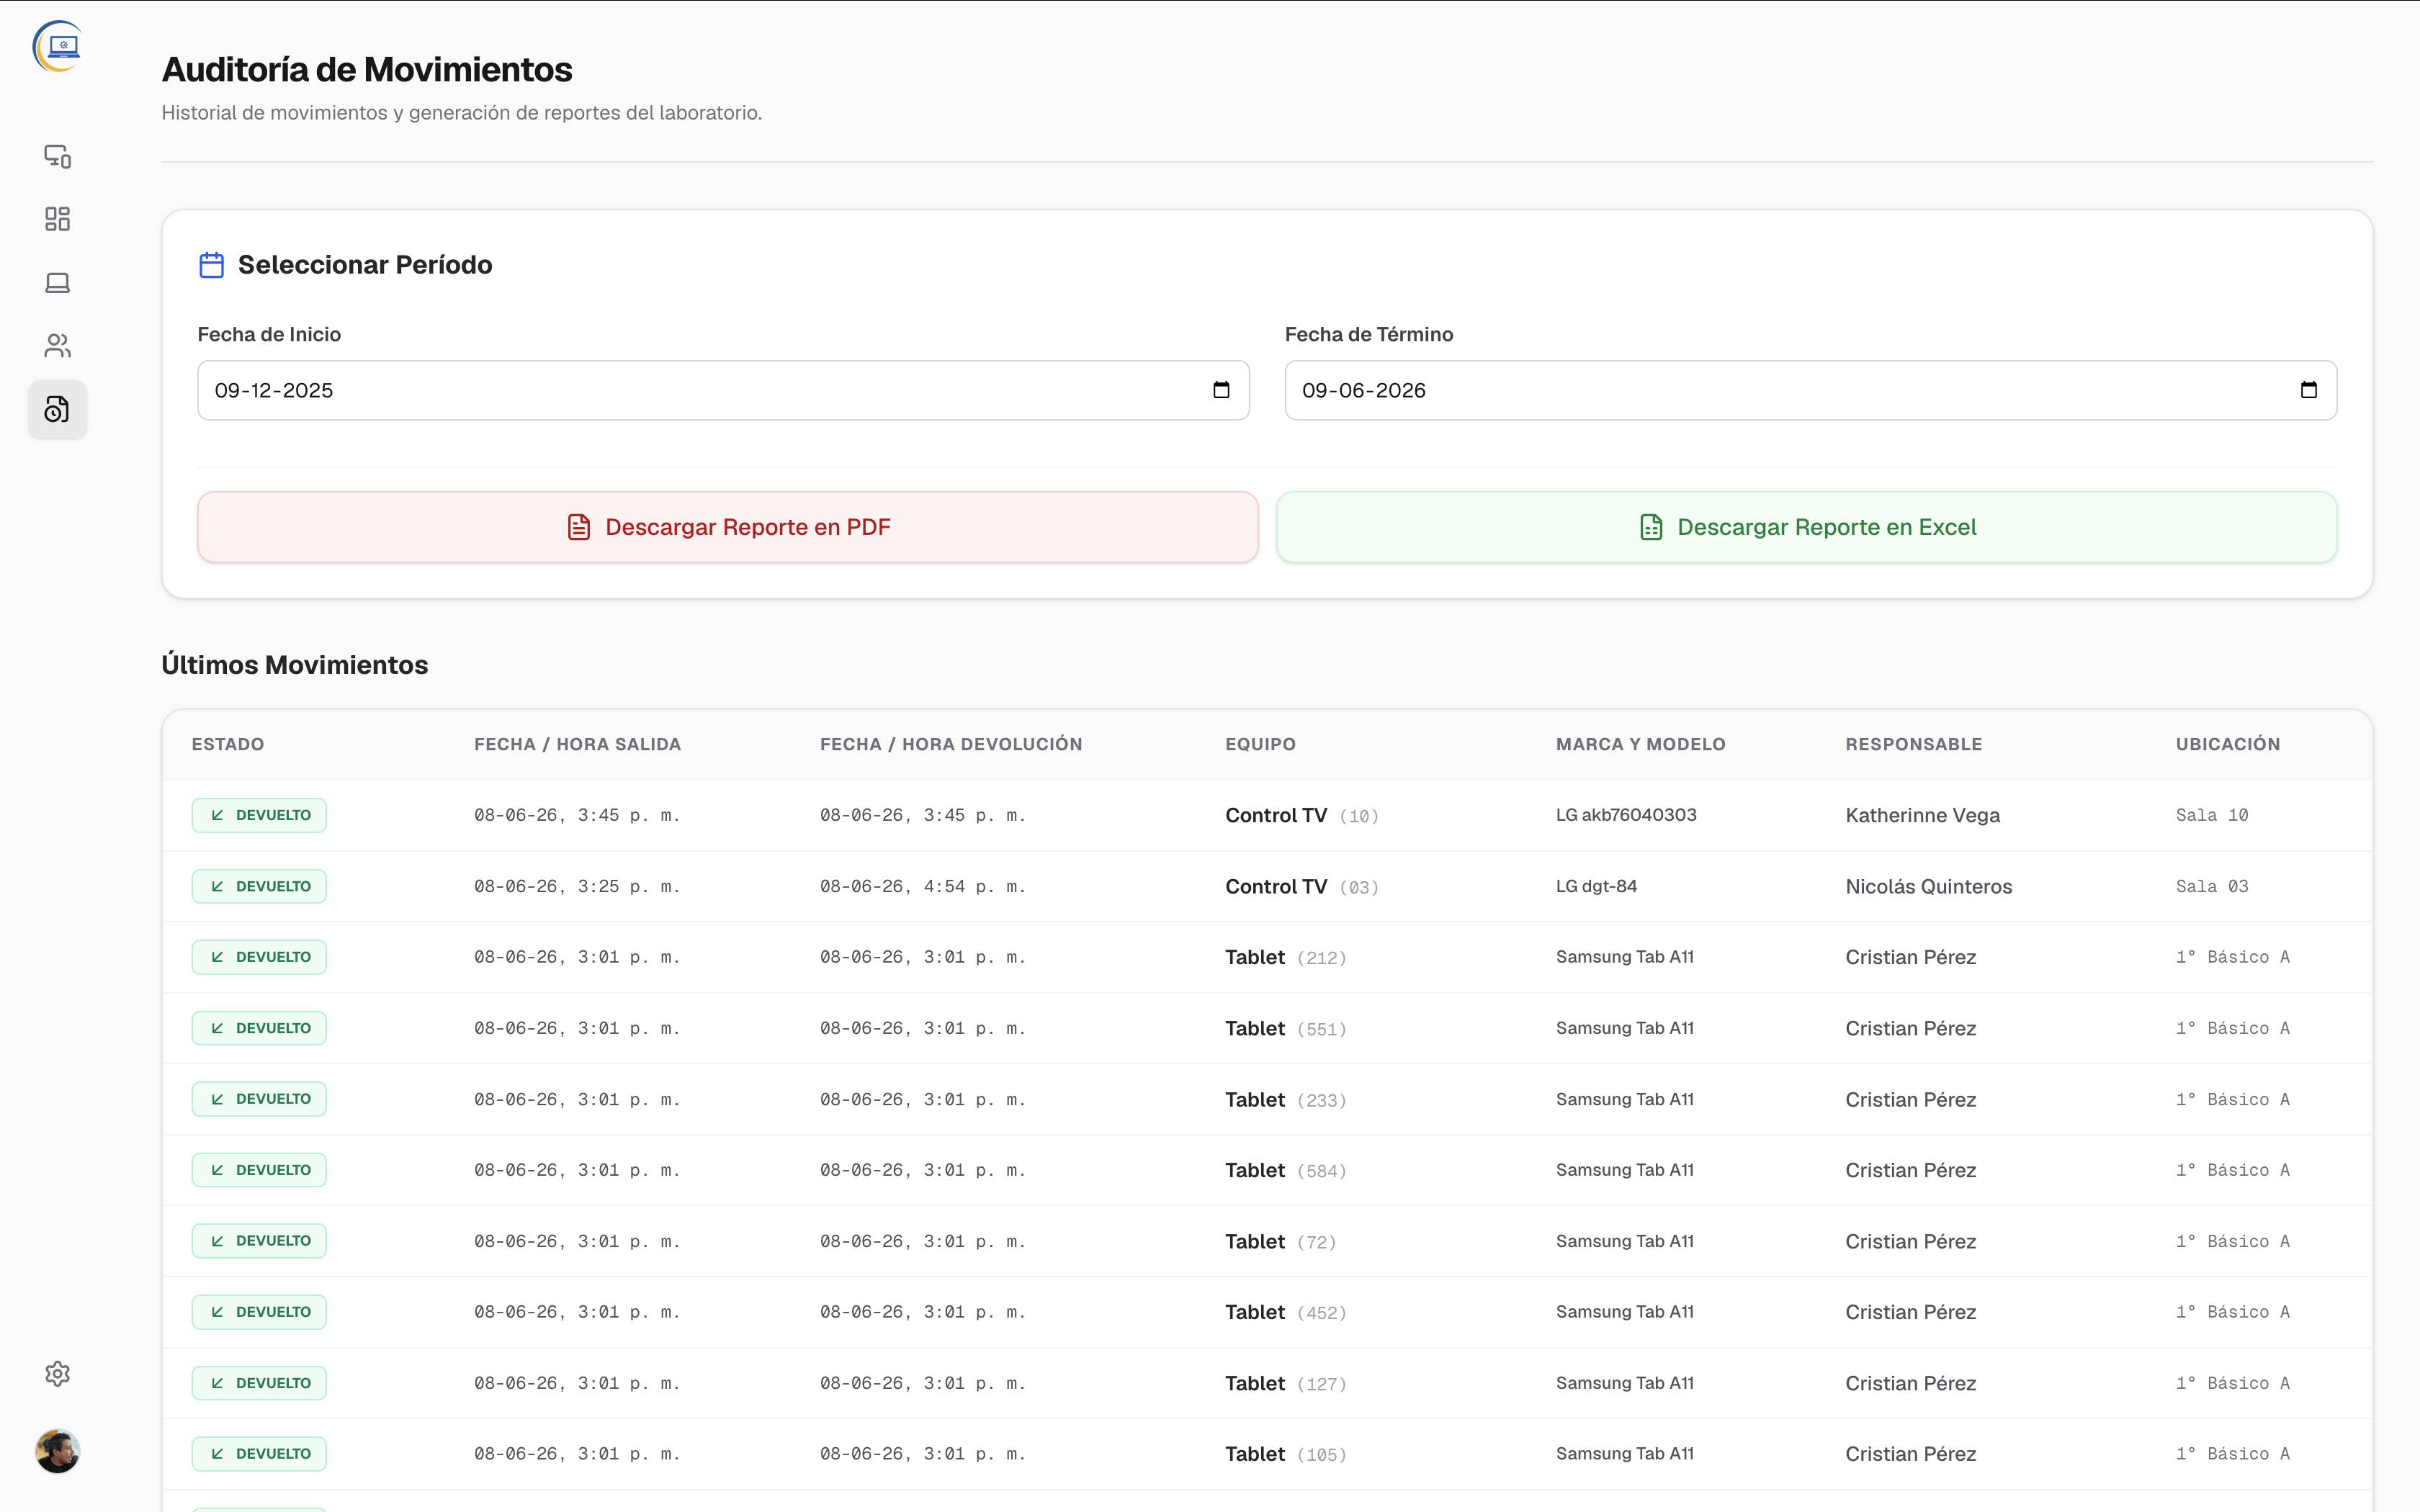This screenshot has width=2420, height=1512.
Task: Click DEVUELTO badge in Control TV (03) row
Action: click(259, 886)
